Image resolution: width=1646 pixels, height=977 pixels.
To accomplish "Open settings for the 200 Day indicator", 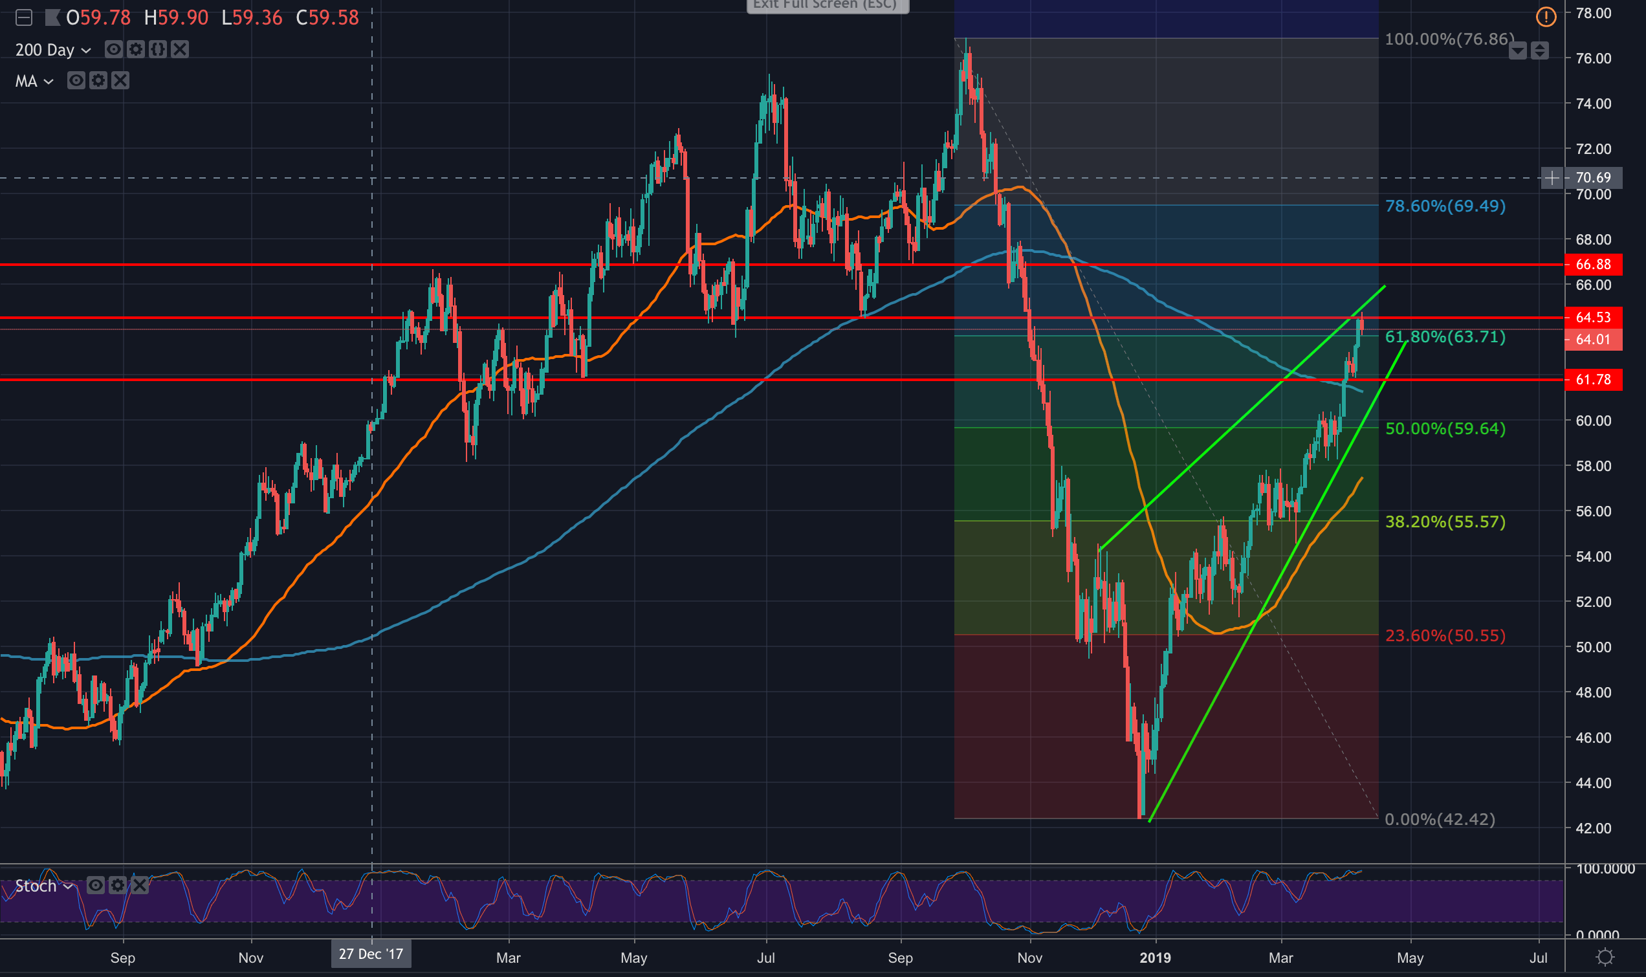I will tap(136, 49).
